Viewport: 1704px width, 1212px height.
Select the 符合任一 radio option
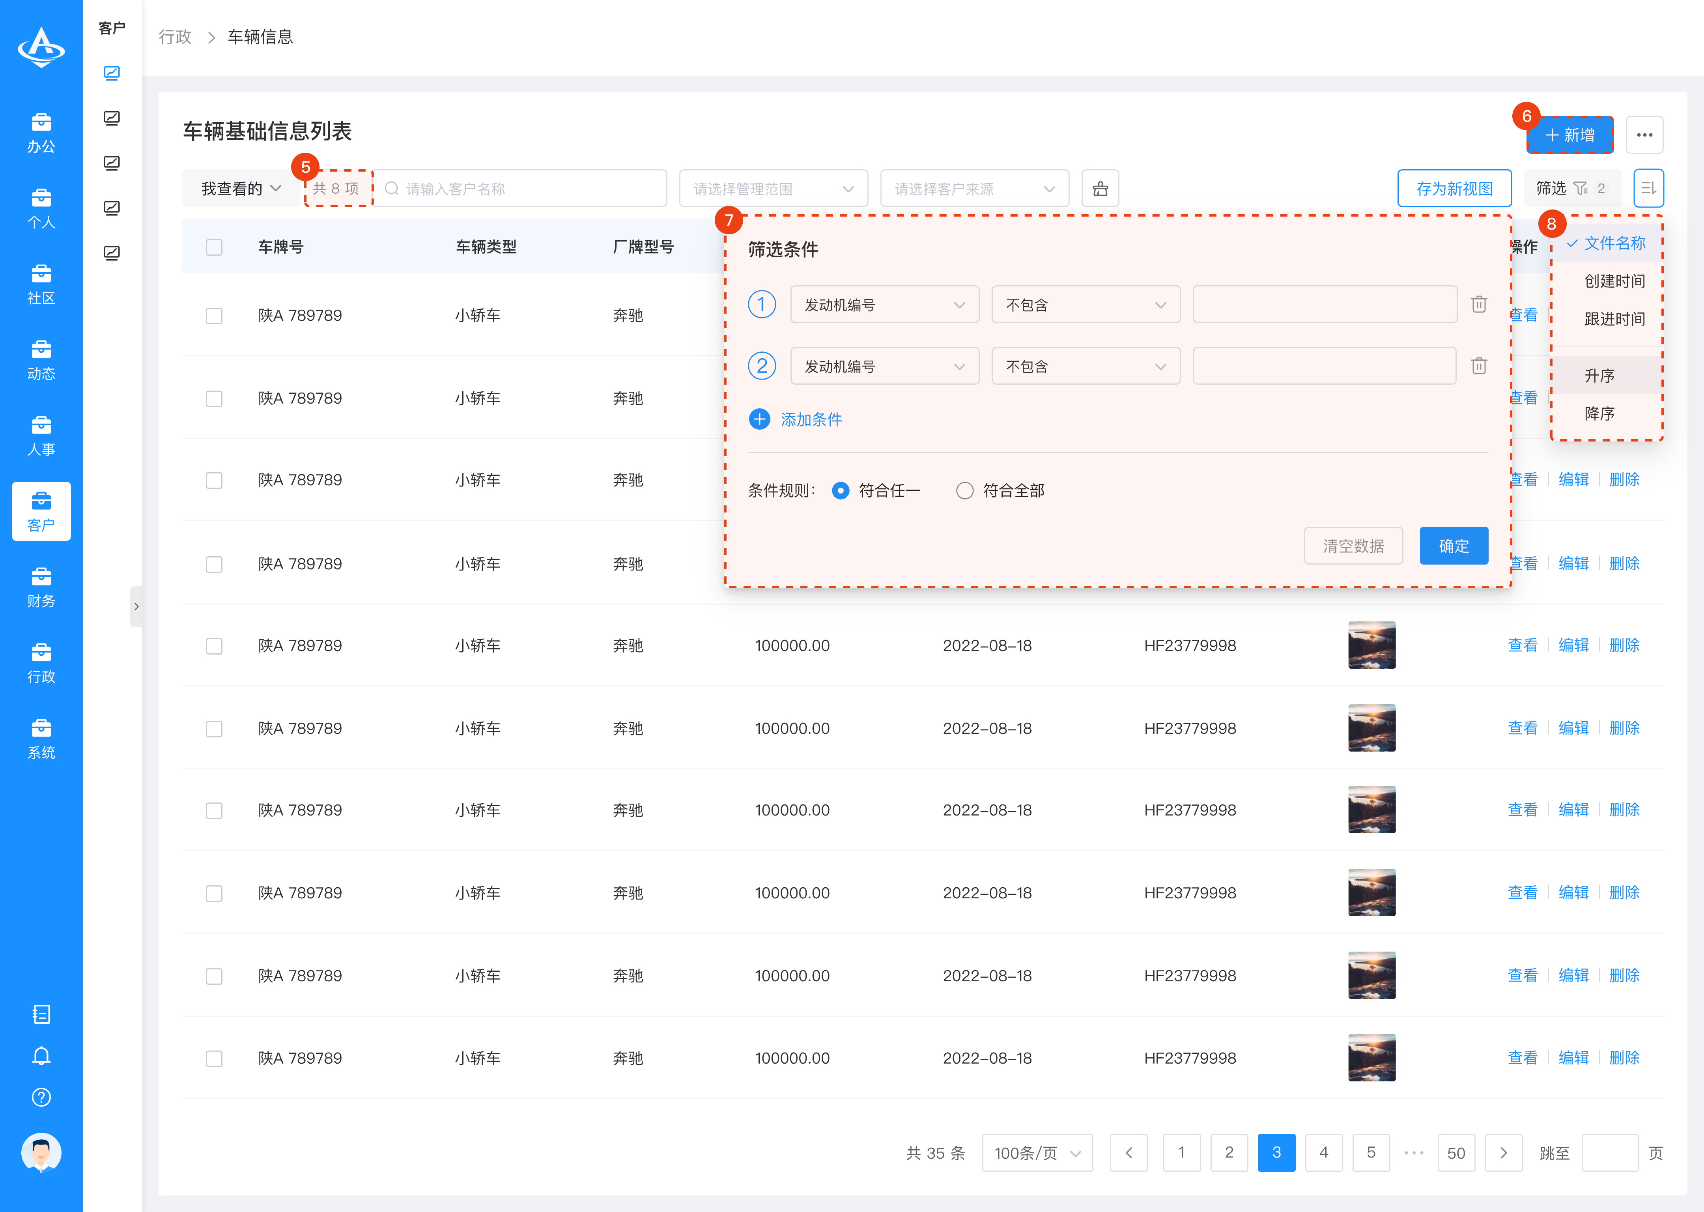(876, 490)
